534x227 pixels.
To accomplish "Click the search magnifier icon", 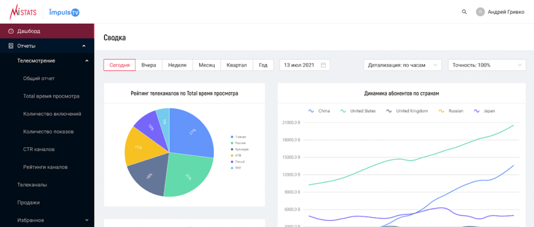I will coord(465,12).
